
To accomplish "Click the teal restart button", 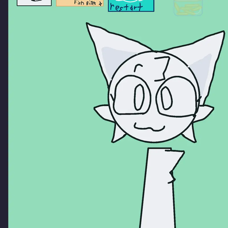I will tap(131, 6).
